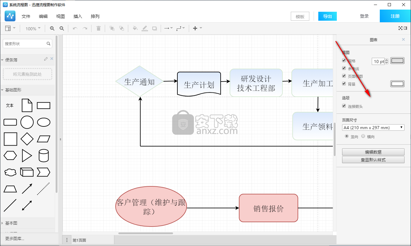
Task: Click the zoom in magnifier icon
Action: pyautogui.click(x=52, y=28)
